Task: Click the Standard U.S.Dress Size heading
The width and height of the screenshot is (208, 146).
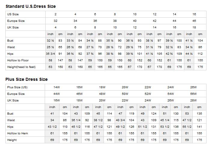Action: point(31,6)
